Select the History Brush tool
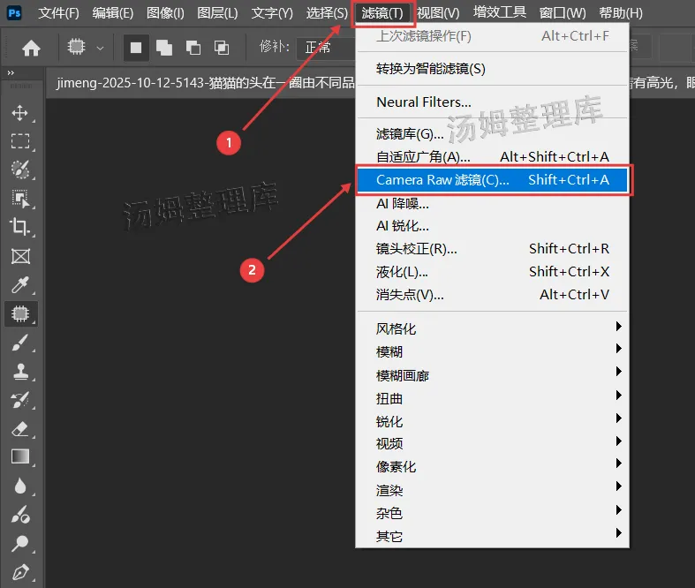This screenshot has height=588, width=695. click(20, 400)
